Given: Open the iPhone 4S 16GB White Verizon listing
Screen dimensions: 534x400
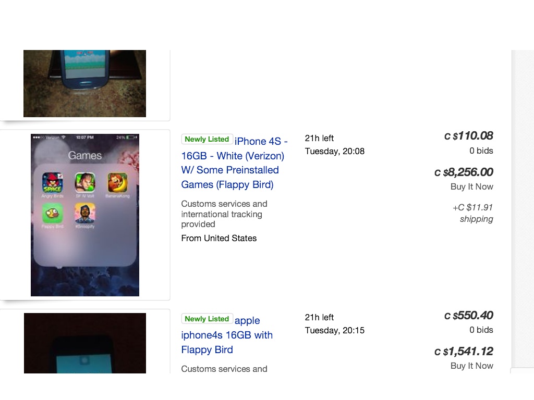Looking at the screenshot, I should [x=233, y=162].
